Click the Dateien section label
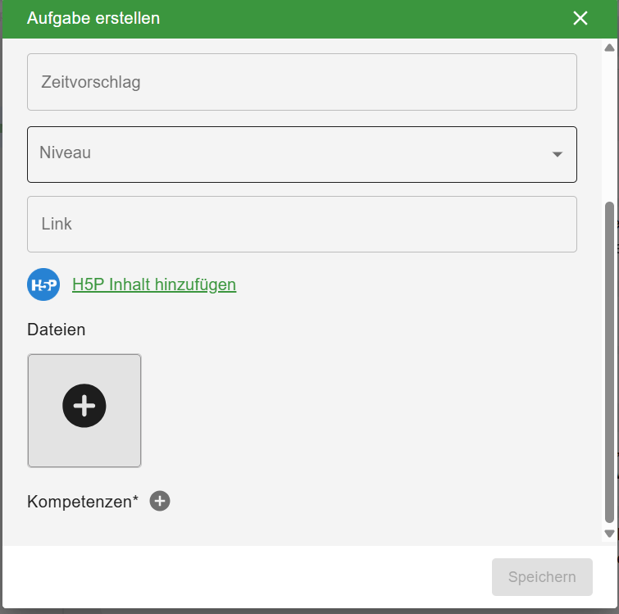Viewport: 619px width, 614px height. (57, 330)
